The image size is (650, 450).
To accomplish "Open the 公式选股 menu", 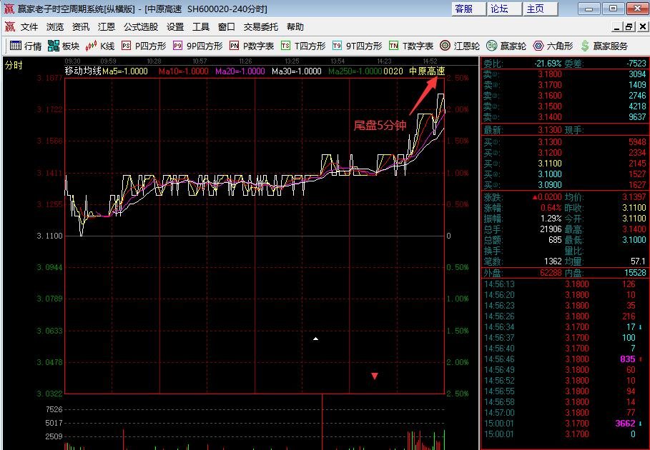I will pyautogui.click(x=141, y=27).
